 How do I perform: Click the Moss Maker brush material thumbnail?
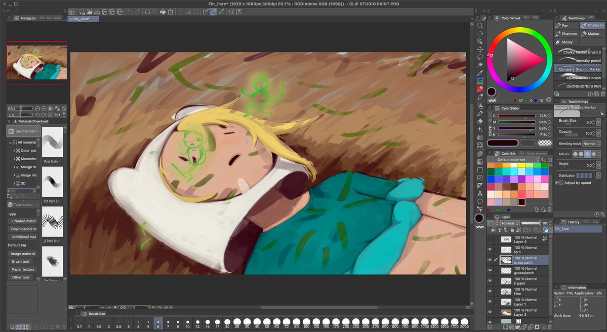point(52,142)
